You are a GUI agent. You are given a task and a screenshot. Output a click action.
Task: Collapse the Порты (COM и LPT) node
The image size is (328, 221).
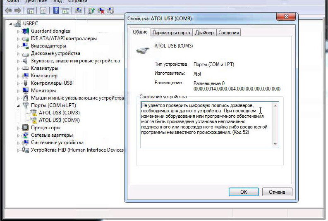18,106
